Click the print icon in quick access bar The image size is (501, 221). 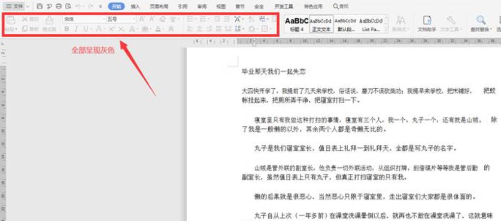[x=58, y=6]
